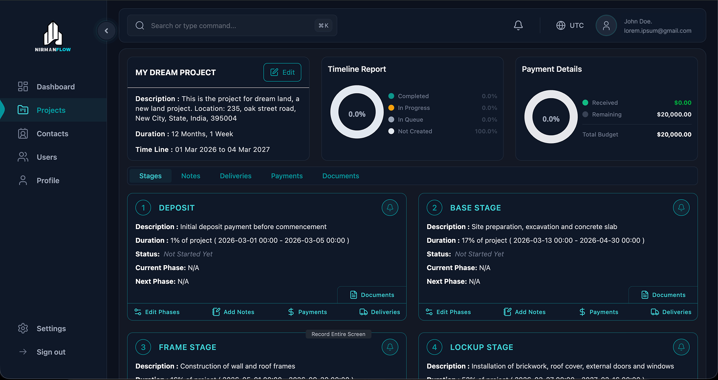
Task: Open the notification bell icon in the top bar
Action: pos(518,25)
